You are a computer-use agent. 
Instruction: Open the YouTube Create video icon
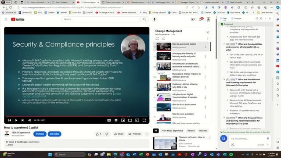pyautogui.click(x=193, y=19)
